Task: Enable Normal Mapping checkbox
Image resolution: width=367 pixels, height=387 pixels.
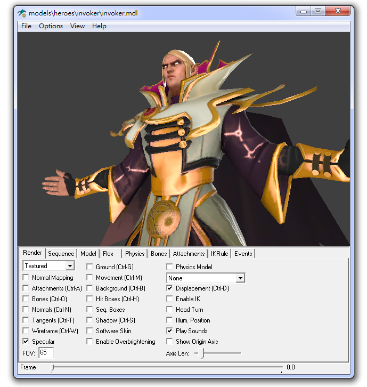Action: click(x=26, y=277)
